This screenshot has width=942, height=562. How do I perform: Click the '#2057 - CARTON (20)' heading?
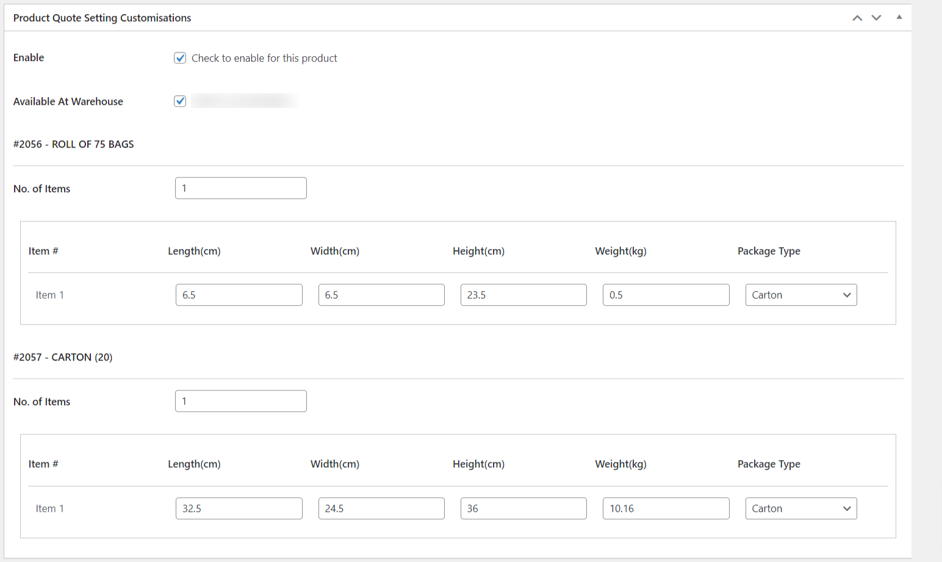point(63,357)
